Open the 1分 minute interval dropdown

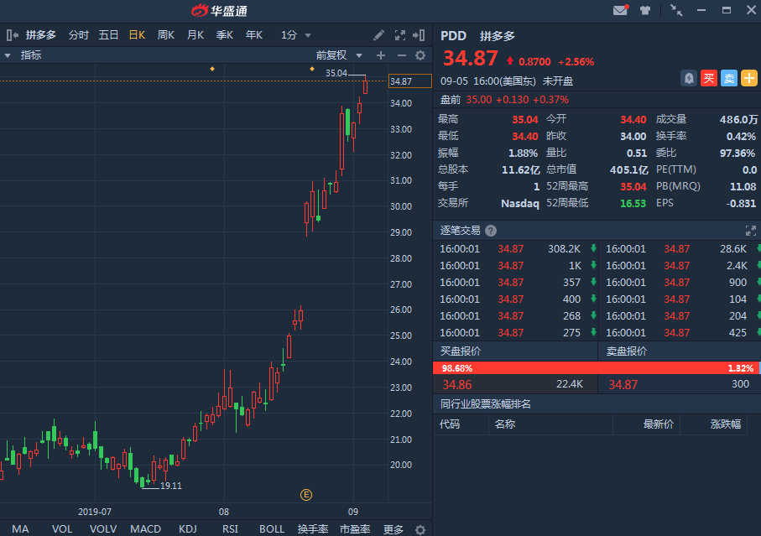click(295, 35)
